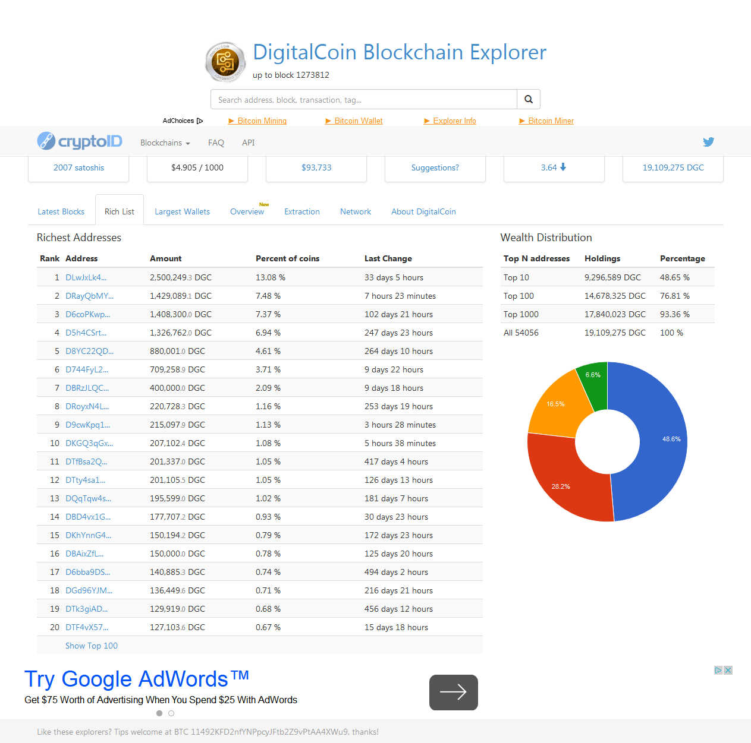Click the 3.64 down-arrow value
Image resolution: width=751 pixels, height=743 pixels.
554,167
